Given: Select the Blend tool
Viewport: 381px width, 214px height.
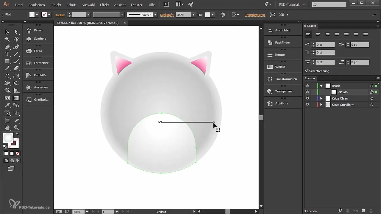Looking at the screenshot, I should [x=16, y=106].
